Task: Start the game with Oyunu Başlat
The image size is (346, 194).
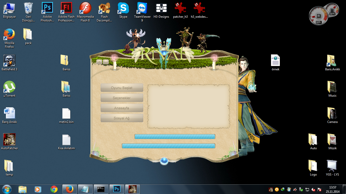Action: (122, 88)
